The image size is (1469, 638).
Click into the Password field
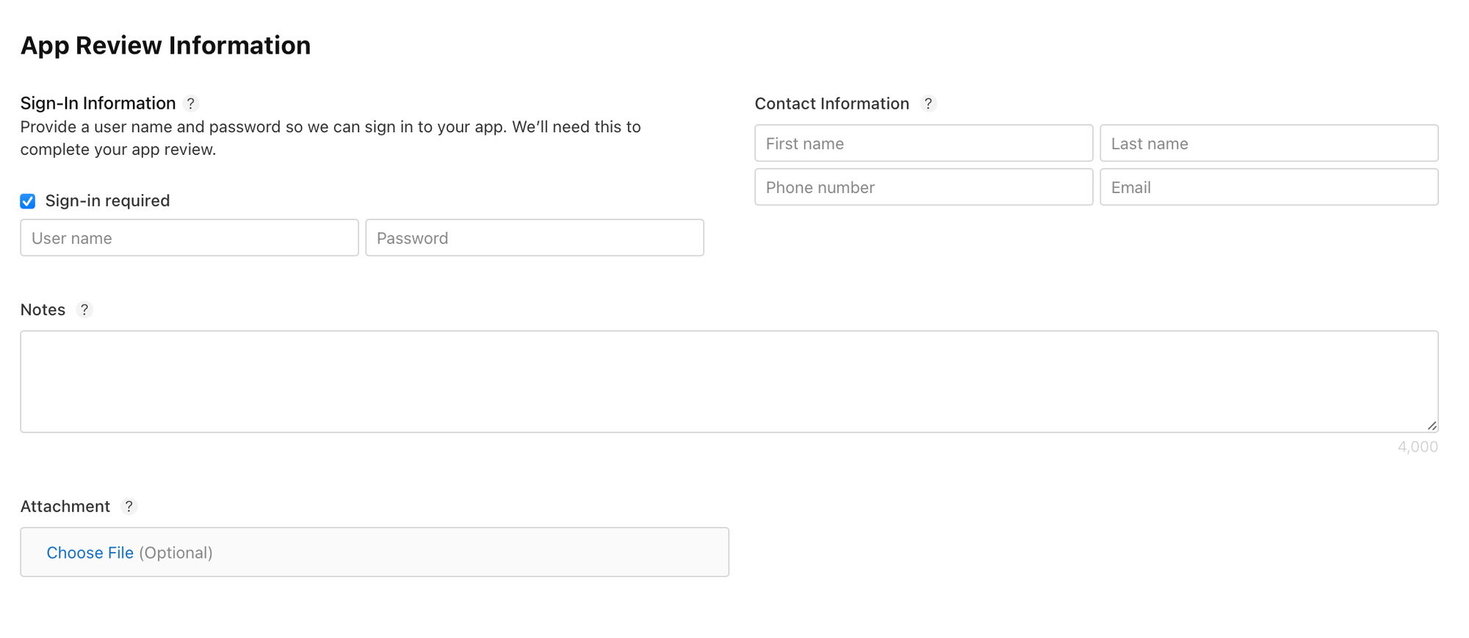(x=535, y=238)
